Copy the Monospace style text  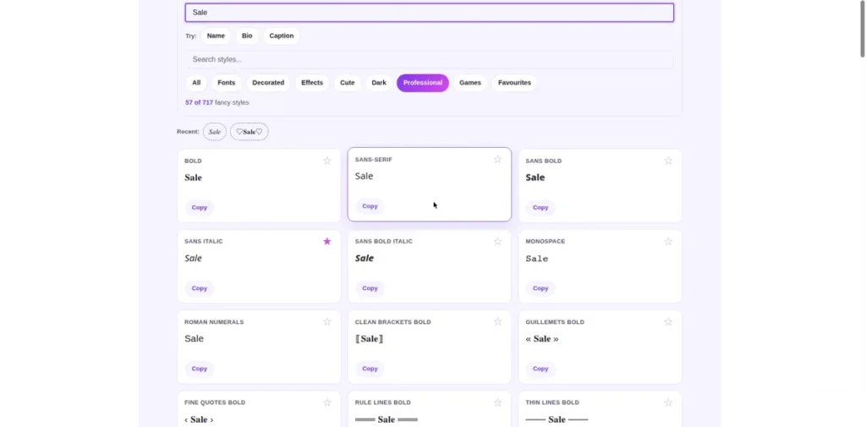point(540,288)
